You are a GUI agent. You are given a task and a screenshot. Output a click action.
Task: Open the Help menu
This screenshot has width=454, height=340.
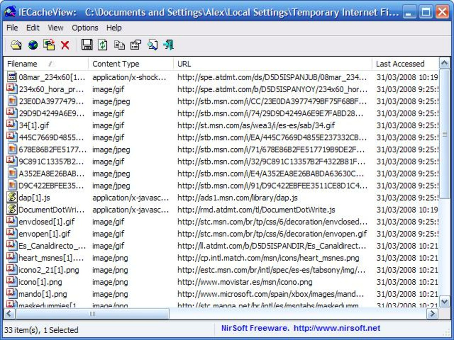point(114,28)
